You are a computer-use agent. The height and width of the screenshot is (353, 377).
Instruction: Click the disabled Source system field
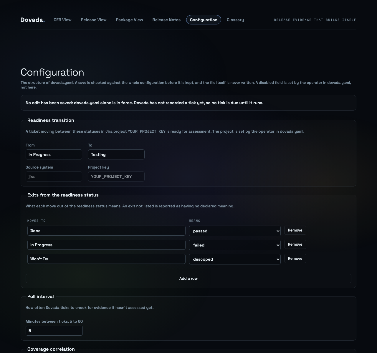[x=54, y=176]
